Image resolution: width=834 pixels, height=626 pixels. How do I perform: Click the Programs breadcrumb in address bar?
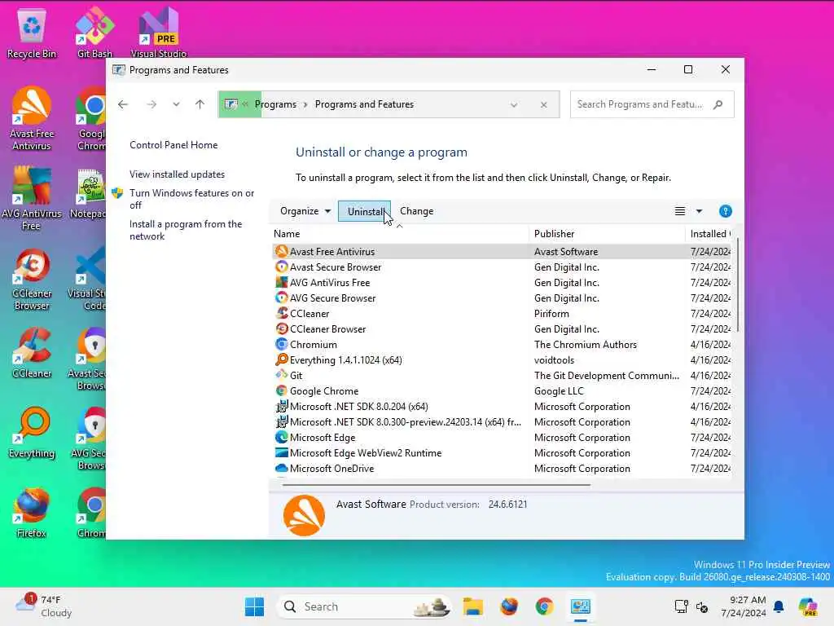coord(275,104)
